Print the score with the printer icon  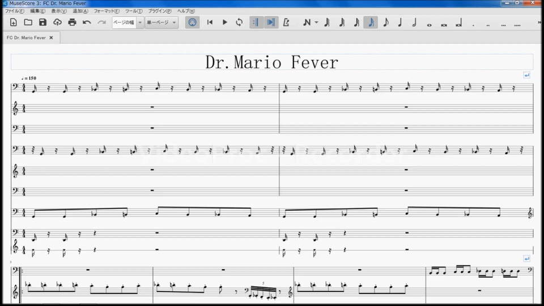[72, 23]
